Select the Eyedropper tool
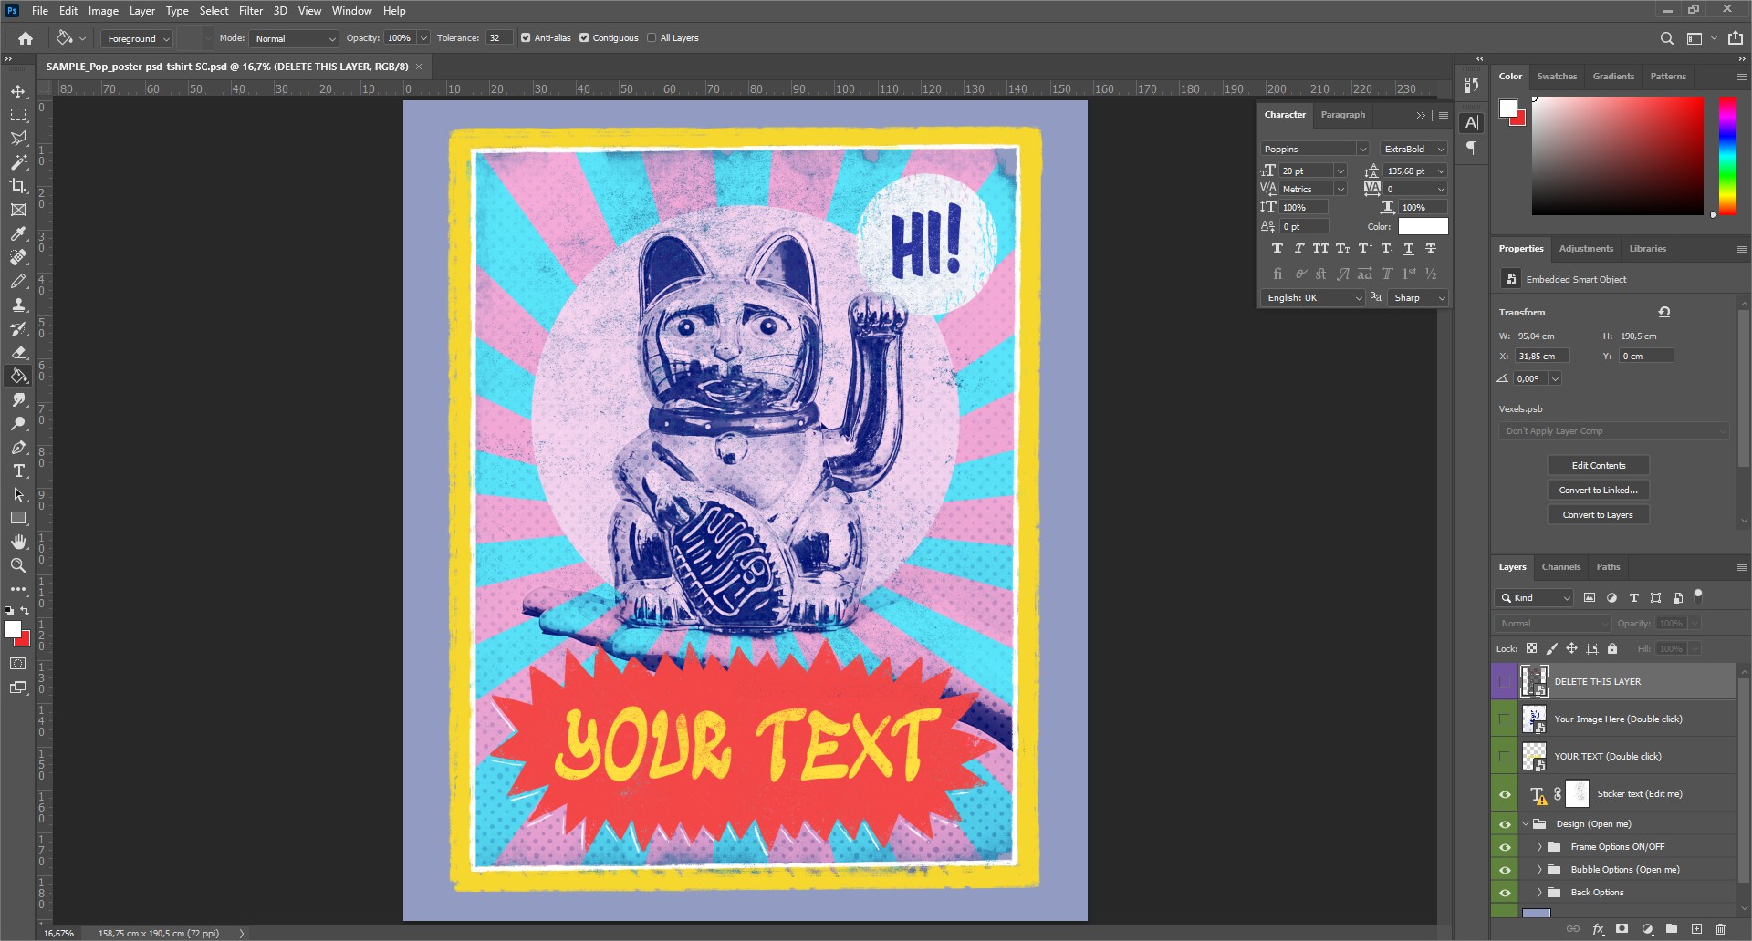Image resolution: width=1752 pixels, height=941 pixels. (x=18, y=233)
